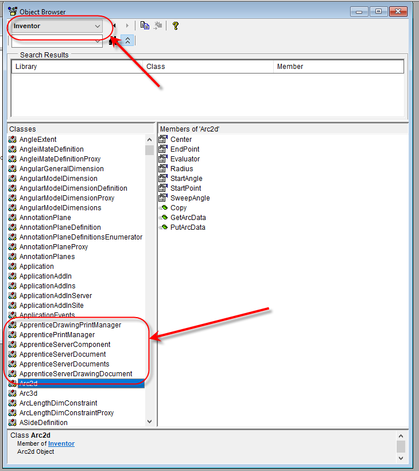Select the highlighted Arc2d class
419x471 pixels.
tap(81, 384)
